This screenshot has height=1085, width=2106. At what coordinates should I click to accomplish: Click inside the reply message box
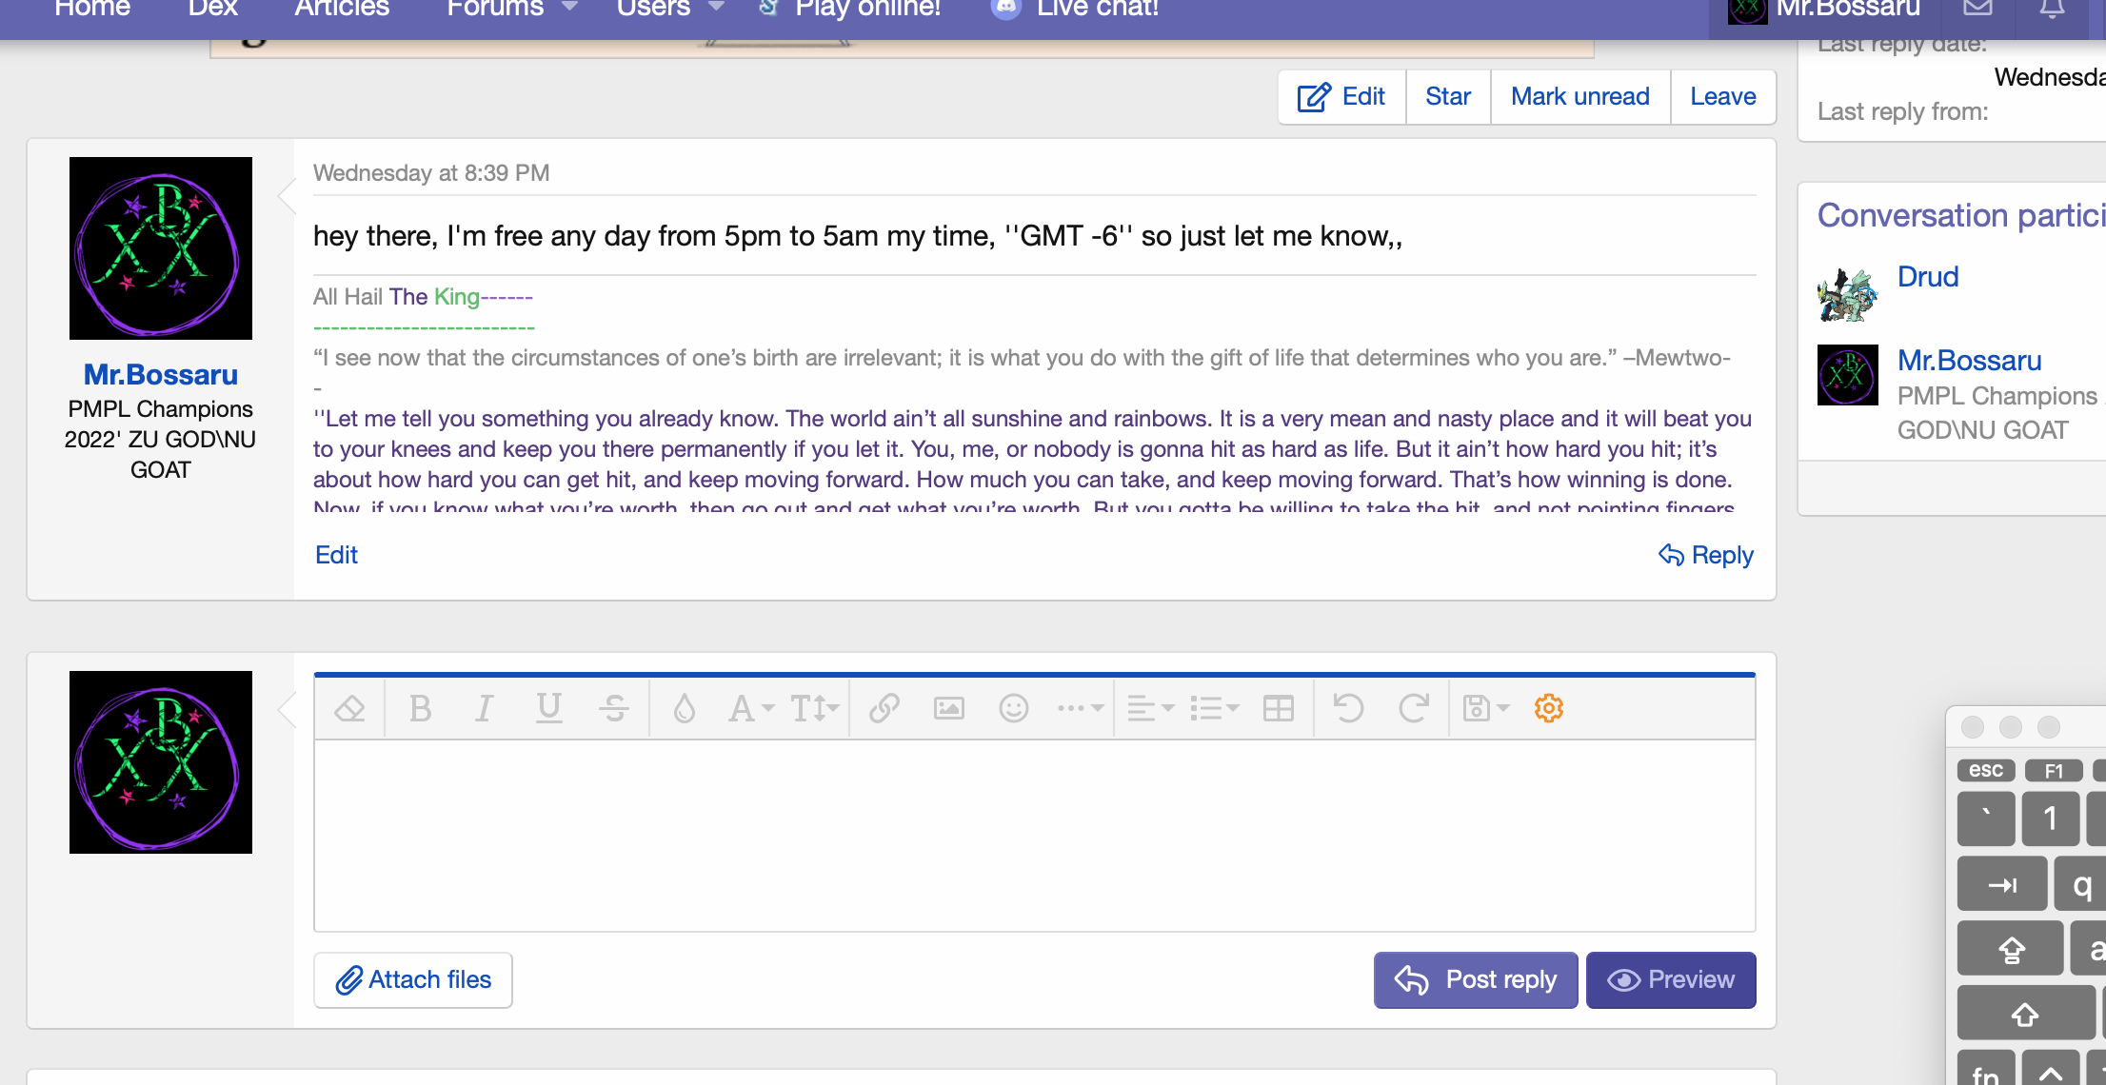(1034, 835)
